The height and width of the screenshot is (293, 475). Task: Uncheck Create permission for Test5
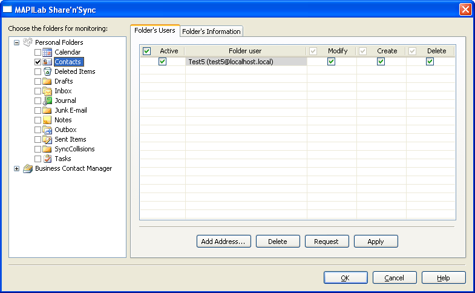pyautogui.click(x=381, y=62)
